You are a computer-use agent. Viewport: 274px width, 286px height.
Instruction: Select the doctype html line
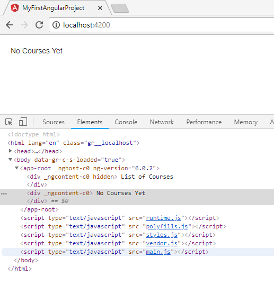coord(33,134)
